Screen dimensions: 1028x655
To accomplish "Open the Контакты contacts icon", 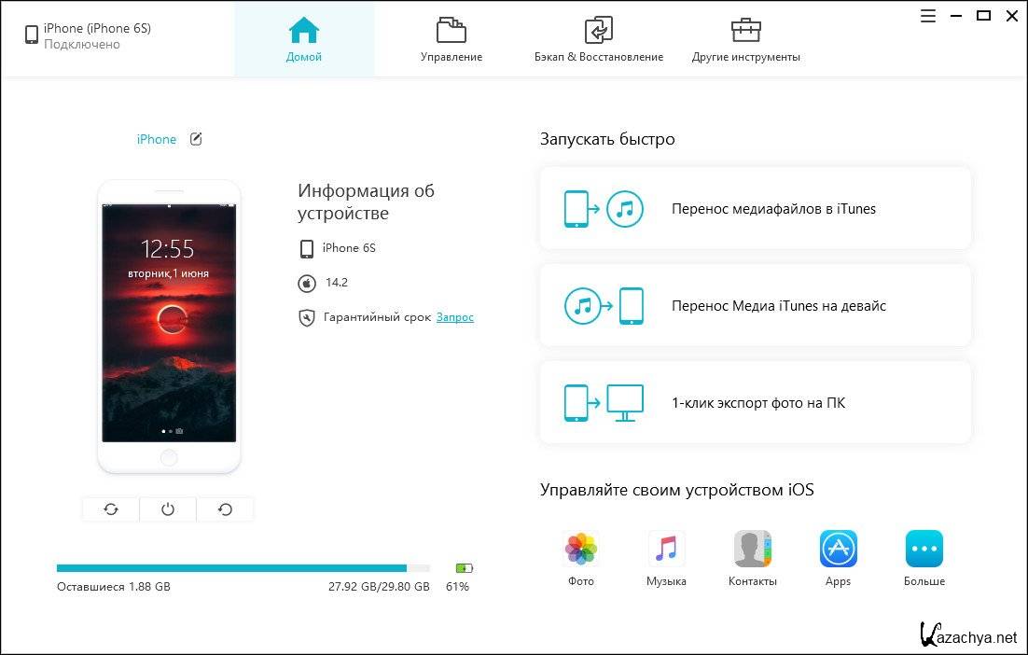I will point(752,550).
